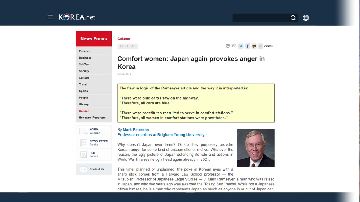This screenshot has width=360, height=202.
Task: Open the Newsletter Service icon
Action: [x=84, y=143]
